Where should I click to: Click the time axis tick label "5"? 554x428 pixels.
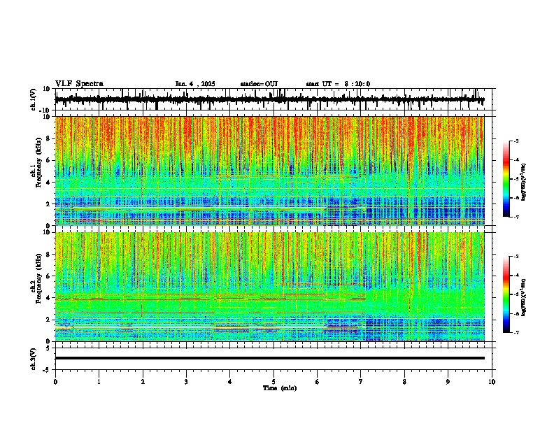274,382
